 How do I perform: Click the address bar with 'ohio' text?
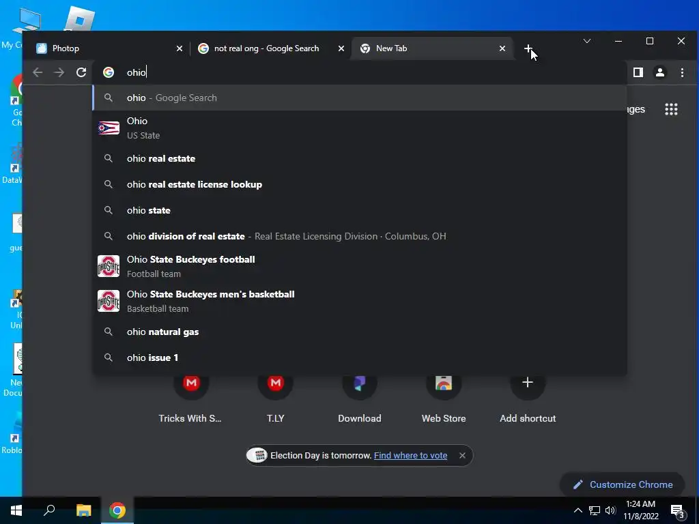[359, 72]
